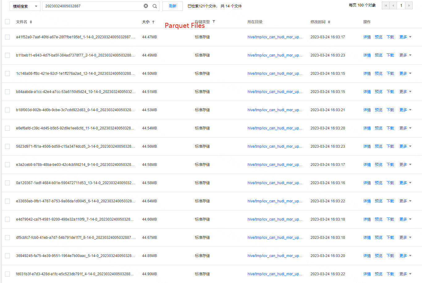Click the file name starting with e3a2ceb8
Image resolution: width=422 pixels, height=283 pixels.
click(75, 165)
